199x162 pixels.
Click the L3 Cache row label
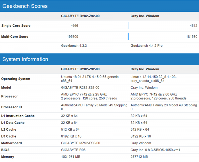pyautogui.click(x=9, y=136)
